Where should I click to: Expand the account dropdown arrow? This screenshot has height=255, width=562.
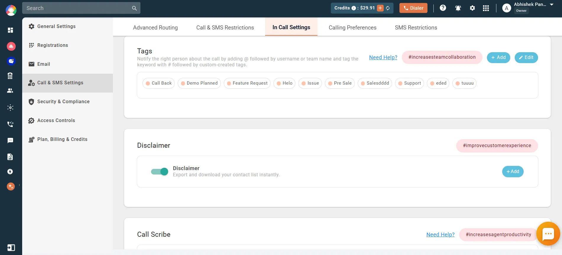552,4
